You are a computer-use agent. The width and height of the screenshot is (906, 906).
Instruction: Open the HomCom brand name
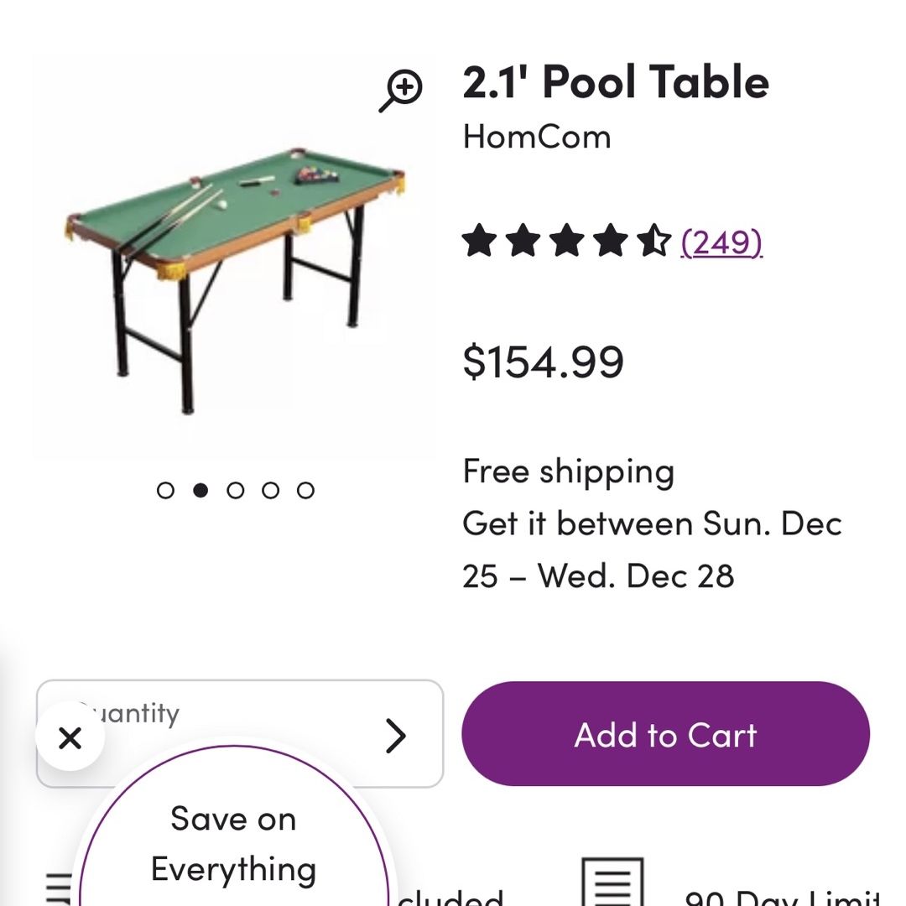tap(537, 137)
